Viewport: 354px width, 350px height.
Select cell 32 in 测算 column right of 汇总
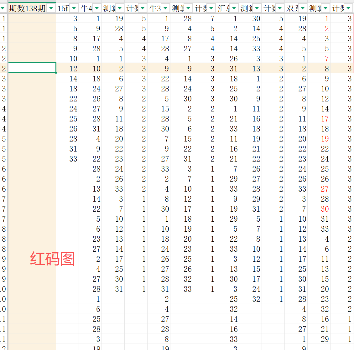[x=250, y=299]
